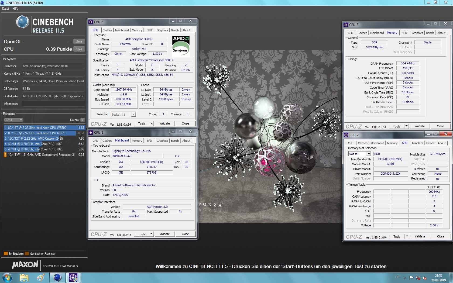Click Tools button in Memory window
The image size is (453, 283).
coord(396,126)
